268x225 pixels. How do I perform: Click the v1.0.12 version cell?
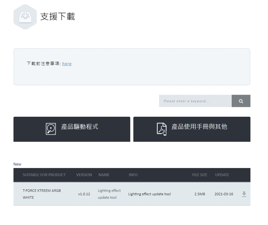pyautogui.click(x=84, y=194)
